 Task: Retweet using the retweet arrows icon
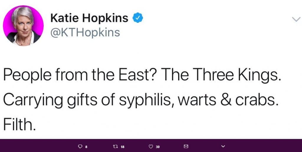pos(115,146)
